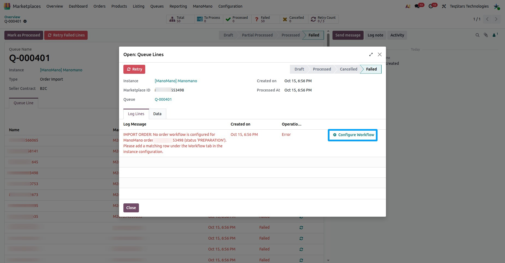Go to next record arrow

point(496,19)
